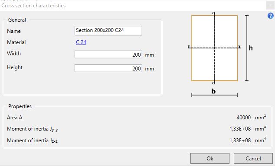Open the blue help question mark icon
This screenshot has width=275, height=166.
(x=270, y=16)
